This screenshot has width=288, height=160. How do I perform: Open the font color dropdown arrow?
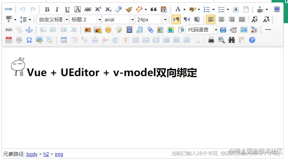pyautogui.click(x=184, y=9)
